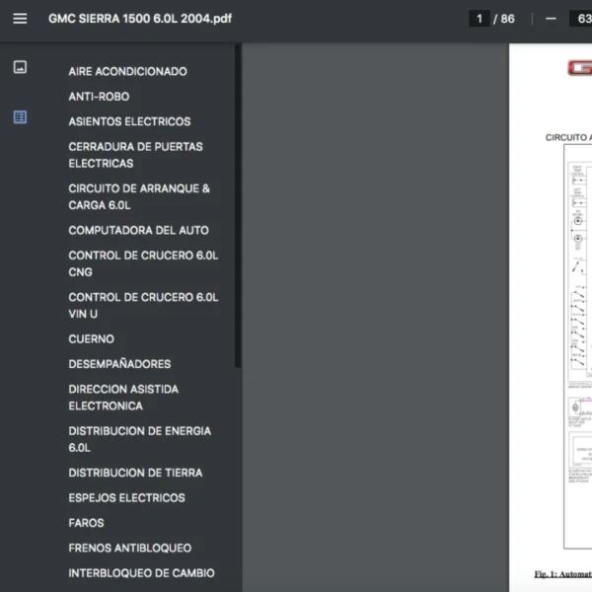592x592 pixels.
Task: Switch sidebar to page thumbnails view
Action: click(20, 67)
